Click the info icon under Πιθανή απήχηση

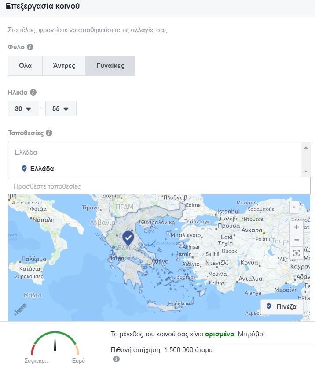click(x=116, y=359)
